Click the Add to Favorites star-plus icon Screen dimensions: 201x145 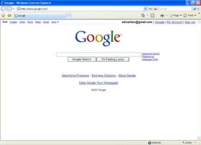coord(9,16)
